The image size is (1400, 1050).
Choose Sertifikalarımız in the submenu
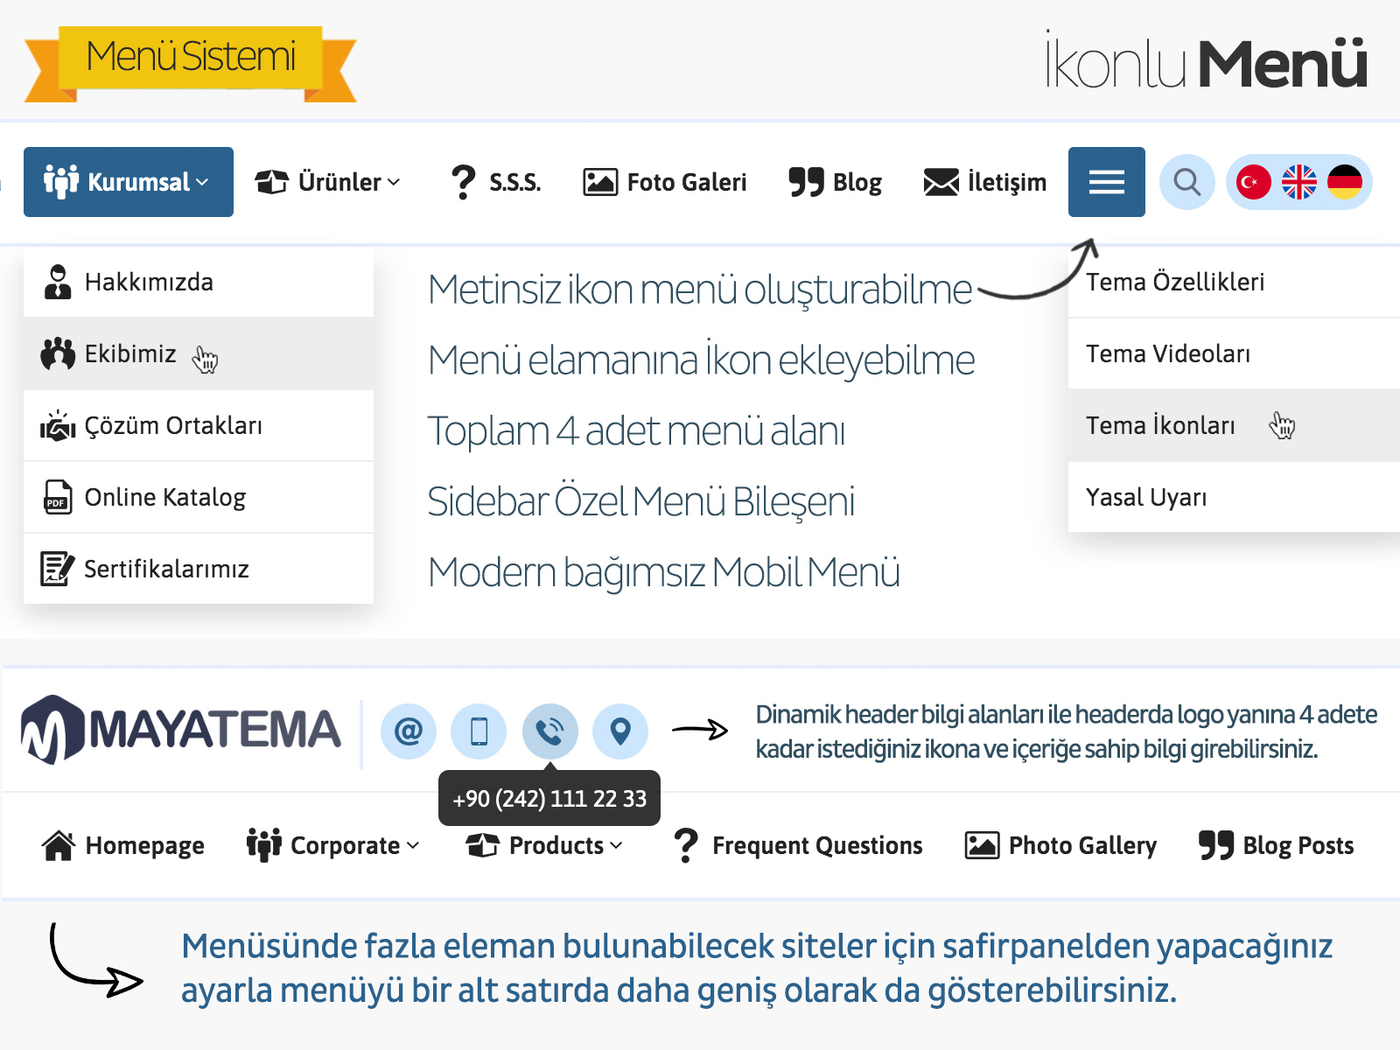click(x=199, y=569)
